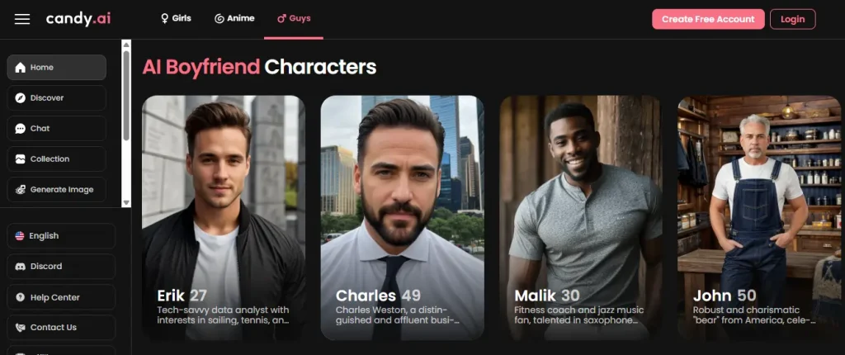Switch to the Anime tab
Image resolution: width=845 pixels, height=355 pixels.
click(234, 18)
